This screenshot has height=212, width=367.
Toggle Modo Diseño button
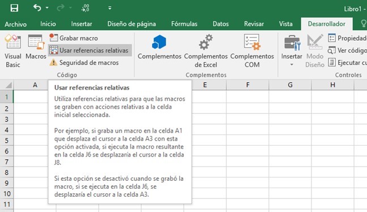(315, 51)
